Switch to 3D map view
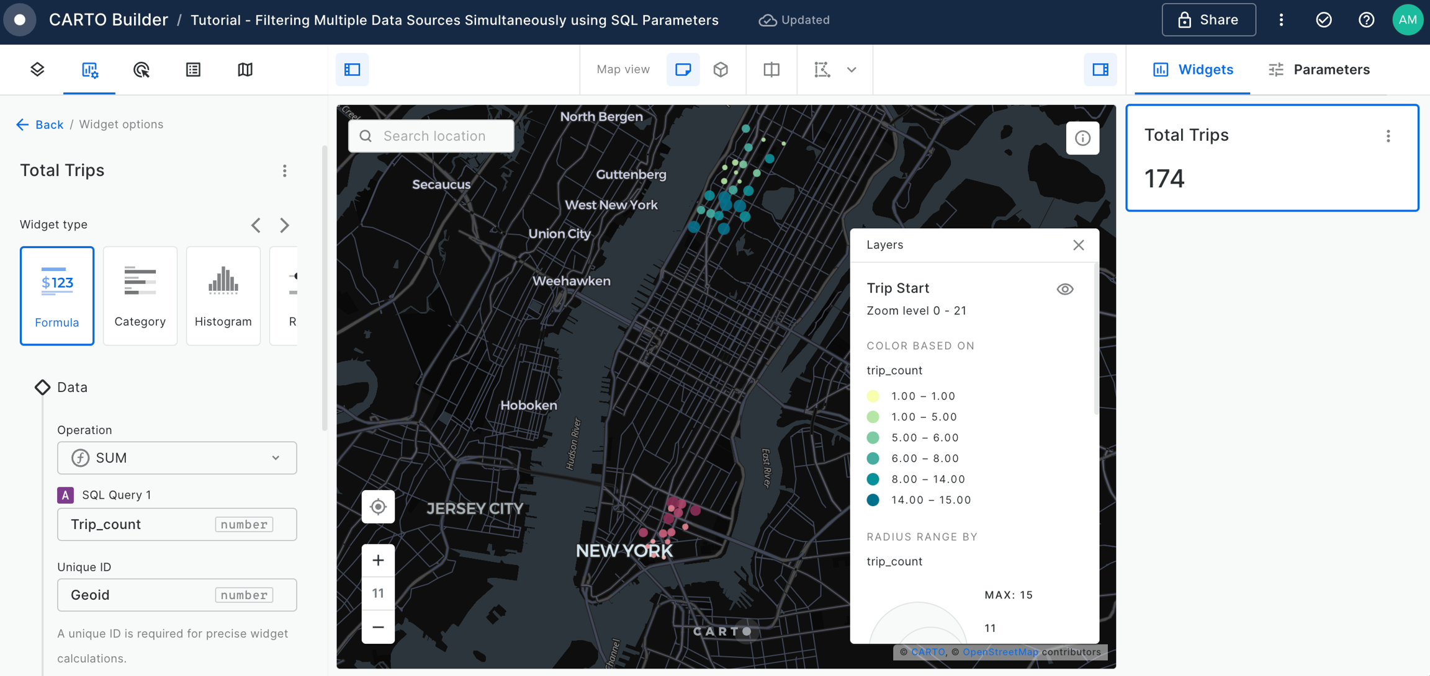The height and width of the screenshot is (676, 1430). pyautogui.click(x=721, y=69)
